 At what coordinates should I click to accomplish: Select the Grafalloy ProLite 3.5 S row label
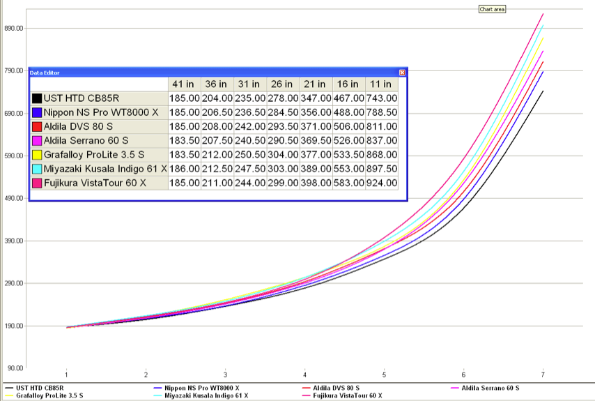coord(99,155)
